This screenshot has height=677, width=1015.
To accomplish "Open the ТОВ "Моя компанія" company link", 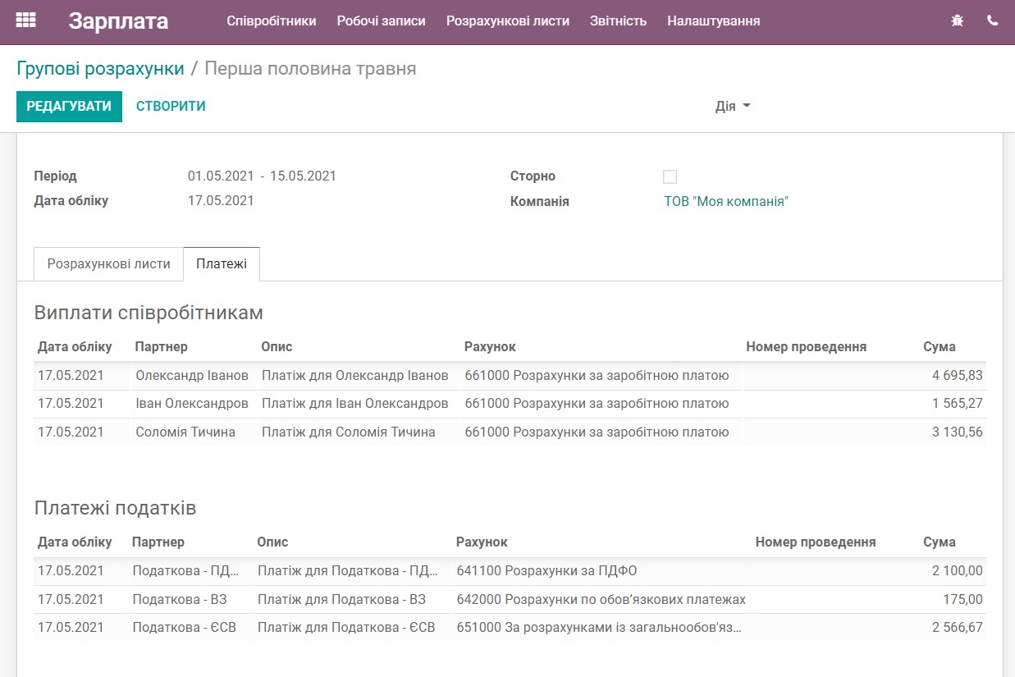I will [x=726, y=200].
